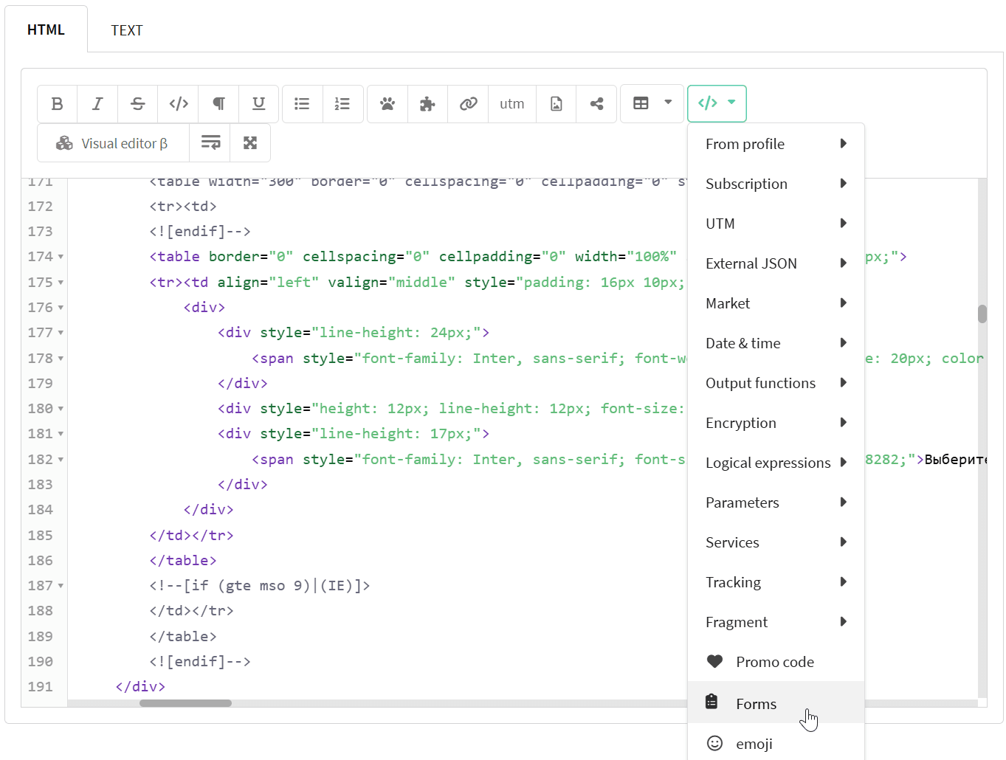Open Market submenu

(x=776, y=303)
